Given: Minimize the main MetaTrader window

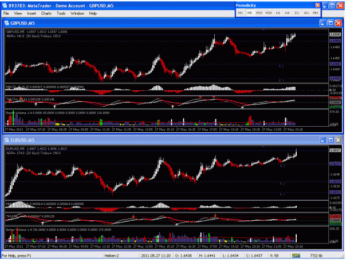Looking at the screenshot, I should pyautogui.click(x=324, y=6).
